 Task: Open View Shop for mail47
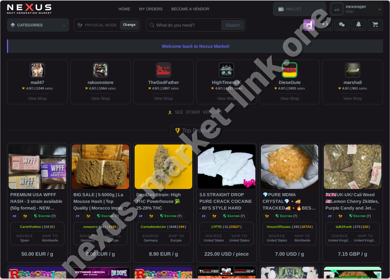37,98
